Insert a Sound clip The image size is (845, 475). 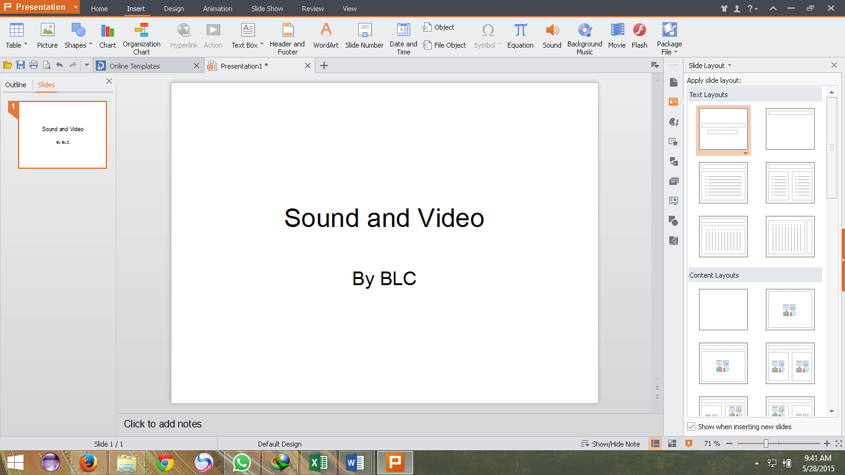coord(551,37)
